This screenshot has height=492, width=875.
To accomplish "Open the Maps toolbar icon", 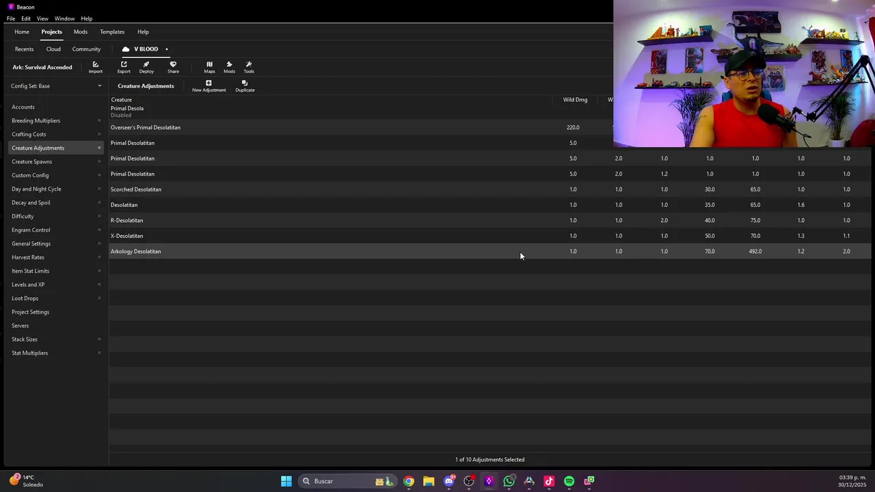I will click(x=209, y=67).
